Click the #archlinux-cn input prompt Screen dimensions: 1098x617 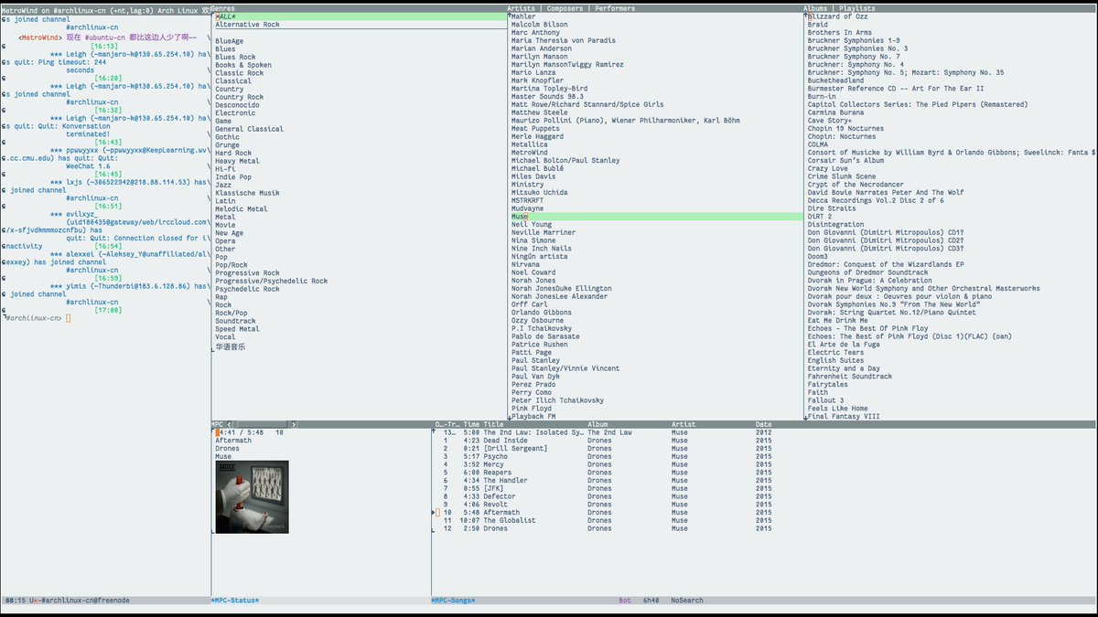click(x=68, y=318)
